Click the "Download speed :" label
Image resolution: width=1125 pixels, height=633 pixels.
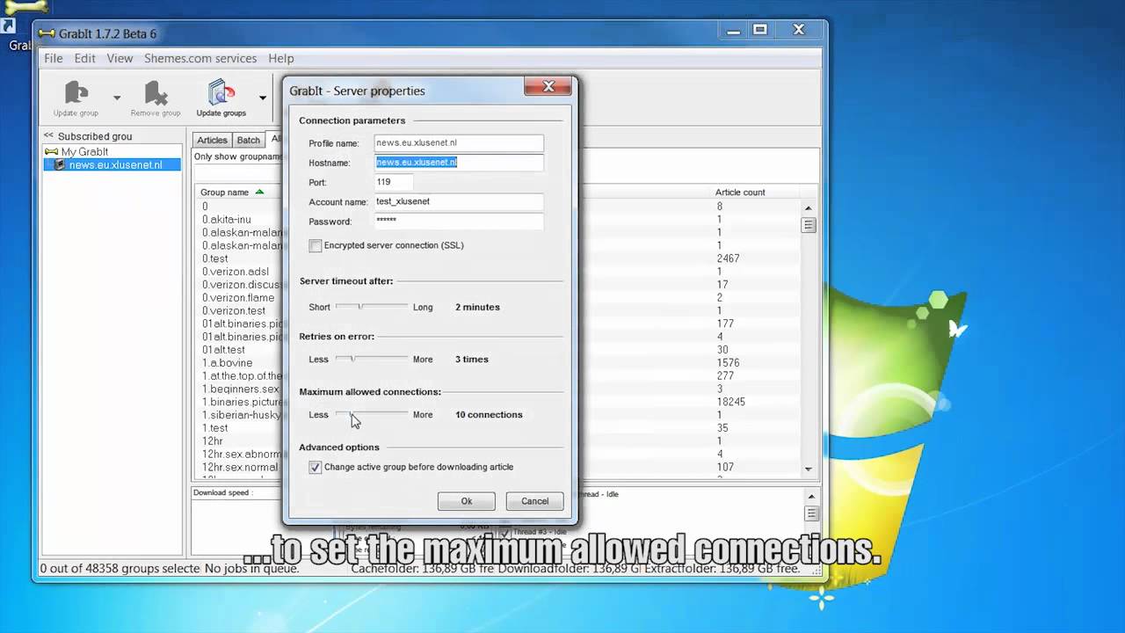[223, 493]
